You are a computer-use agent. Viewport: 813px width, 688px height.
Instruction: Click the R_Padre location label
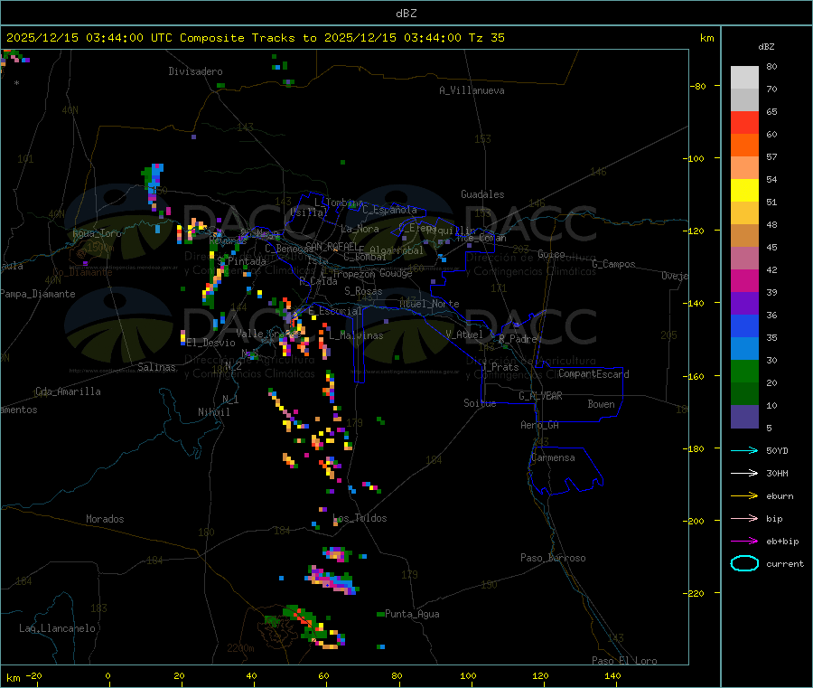[518, 339]
